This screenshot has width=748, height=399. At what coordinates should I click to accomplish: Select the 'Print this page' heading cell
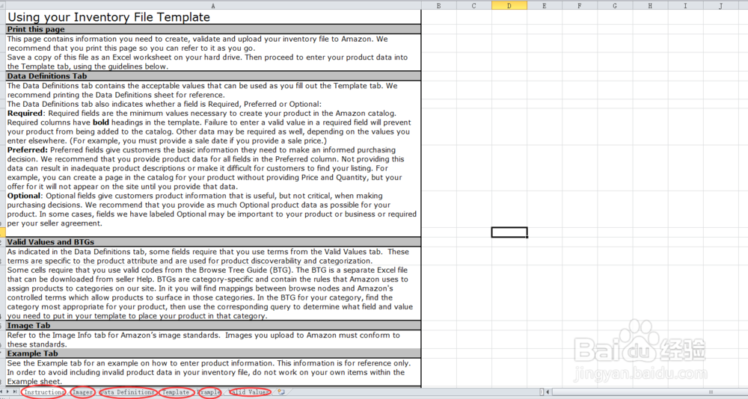(213, 29)
